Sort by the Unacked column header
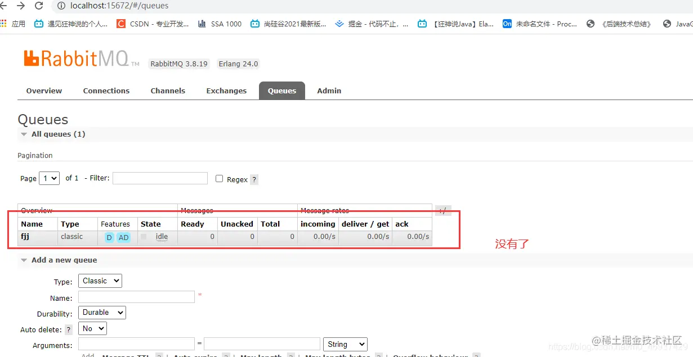Viewport: 693px width, 357px height. [x=237, y=224]
